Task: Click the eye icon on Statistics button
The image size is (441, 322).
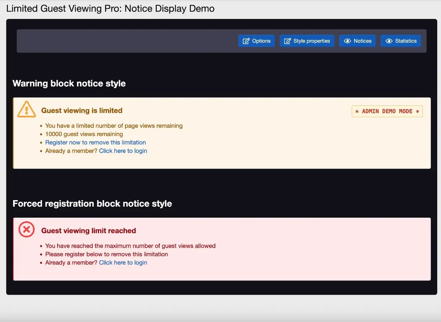Action: tap(389, 41)
